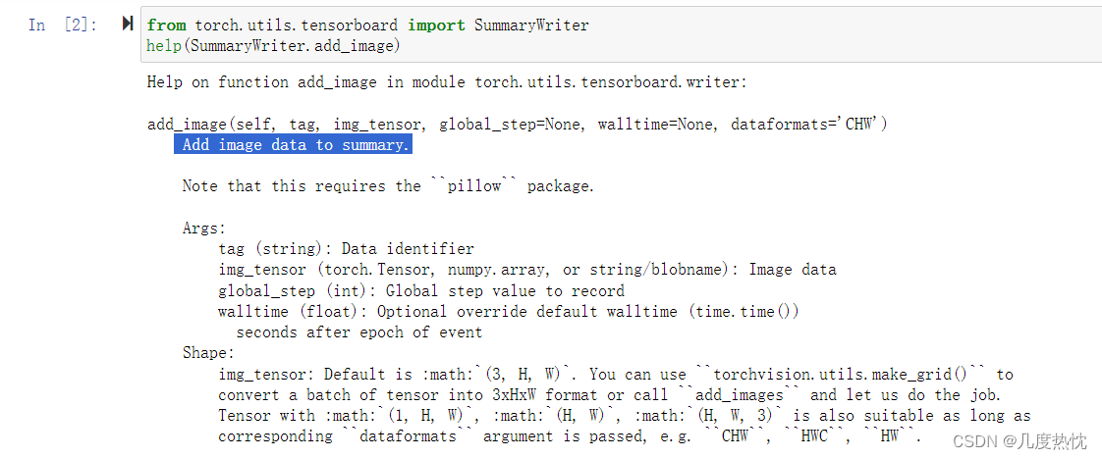The height and width of the screenshot is (459, 1102).
Task: Click the "walltime (float): Optional override" line
Action: (x=508, y=311)
